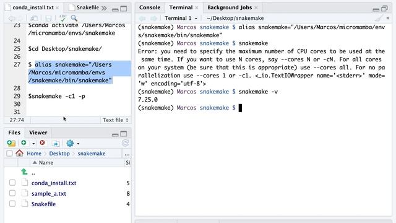Select the Terminal tab
Image resolution: width=396 pixels, height=223 pixels.
(x=181, y=7)
